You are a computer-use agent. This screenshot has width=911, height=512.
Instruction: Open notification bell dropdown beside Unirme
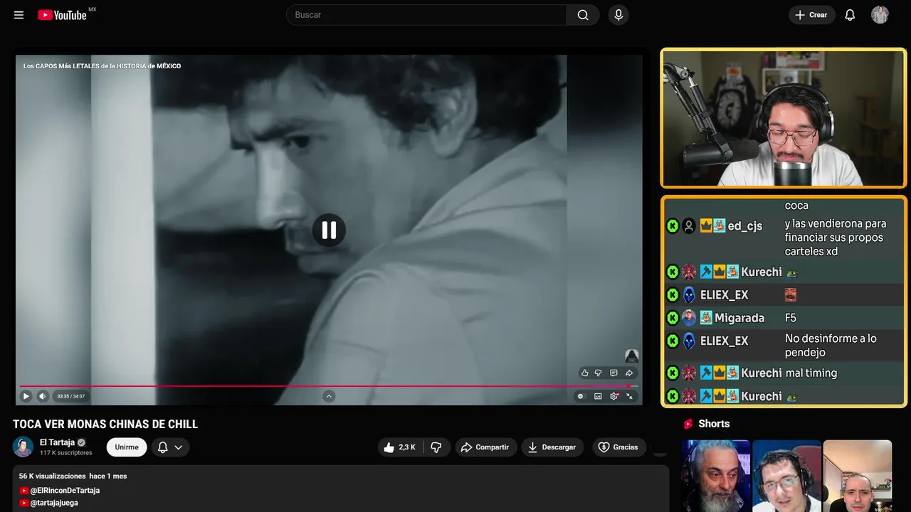(x=170, y=447)
